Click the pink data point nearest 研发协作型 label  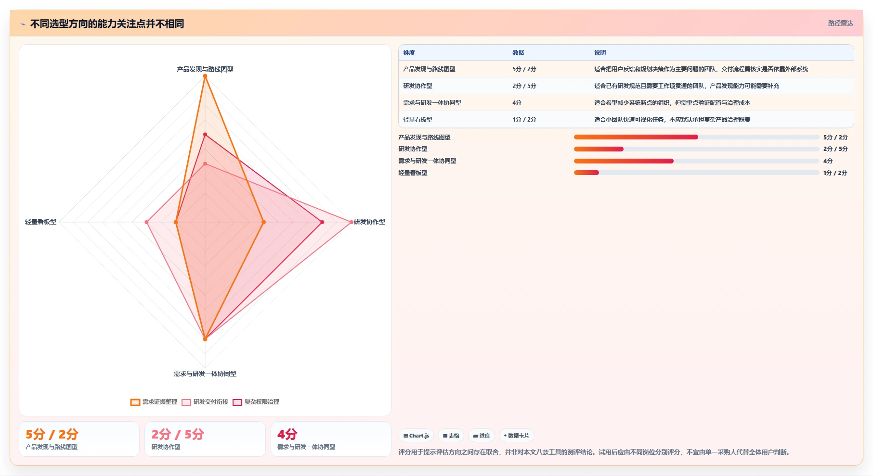351,222
